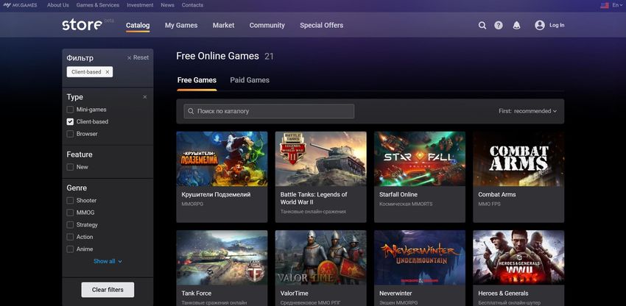Open the Investment link
This screenshot has width=626, height=306.
pos(140,5)
